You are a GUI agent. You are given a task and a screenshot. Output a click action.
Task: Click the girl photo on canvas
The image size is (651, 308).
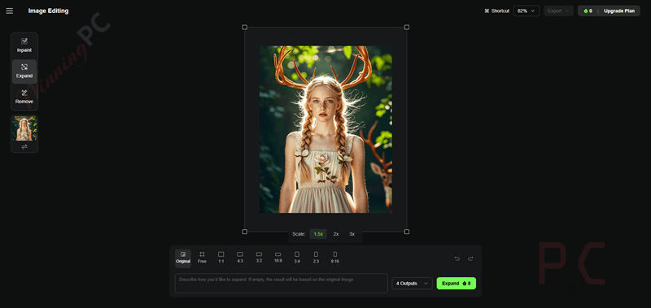(326, 129)
